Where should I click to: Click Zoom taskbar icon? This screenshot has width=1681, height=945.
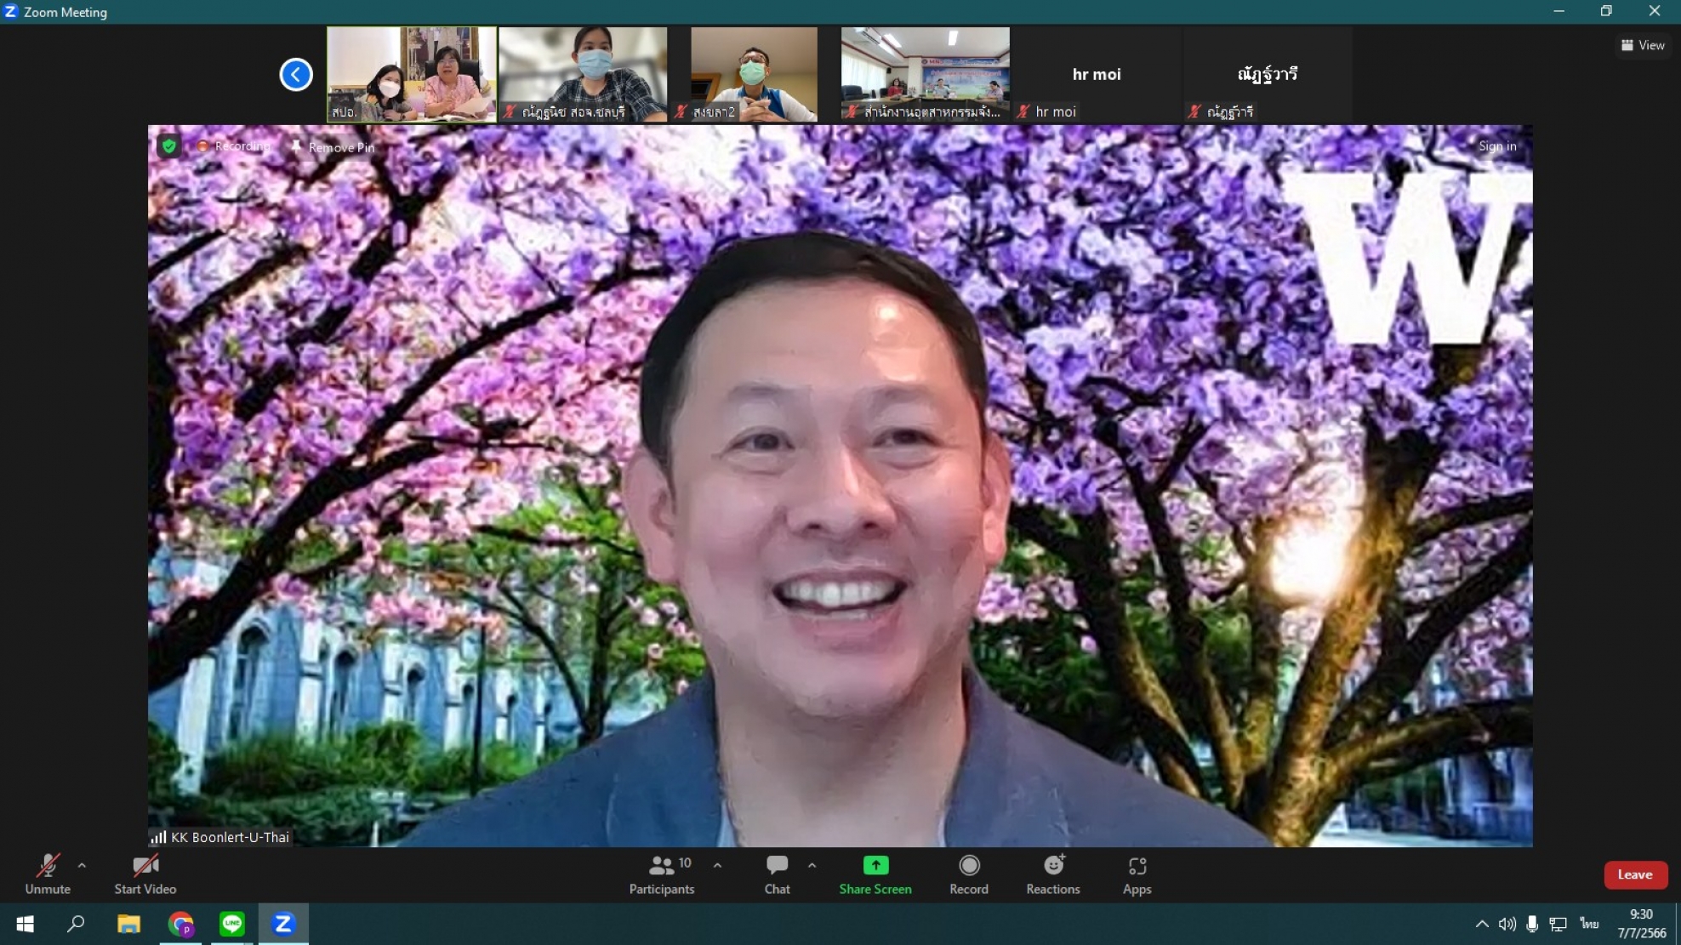[283, 924]
